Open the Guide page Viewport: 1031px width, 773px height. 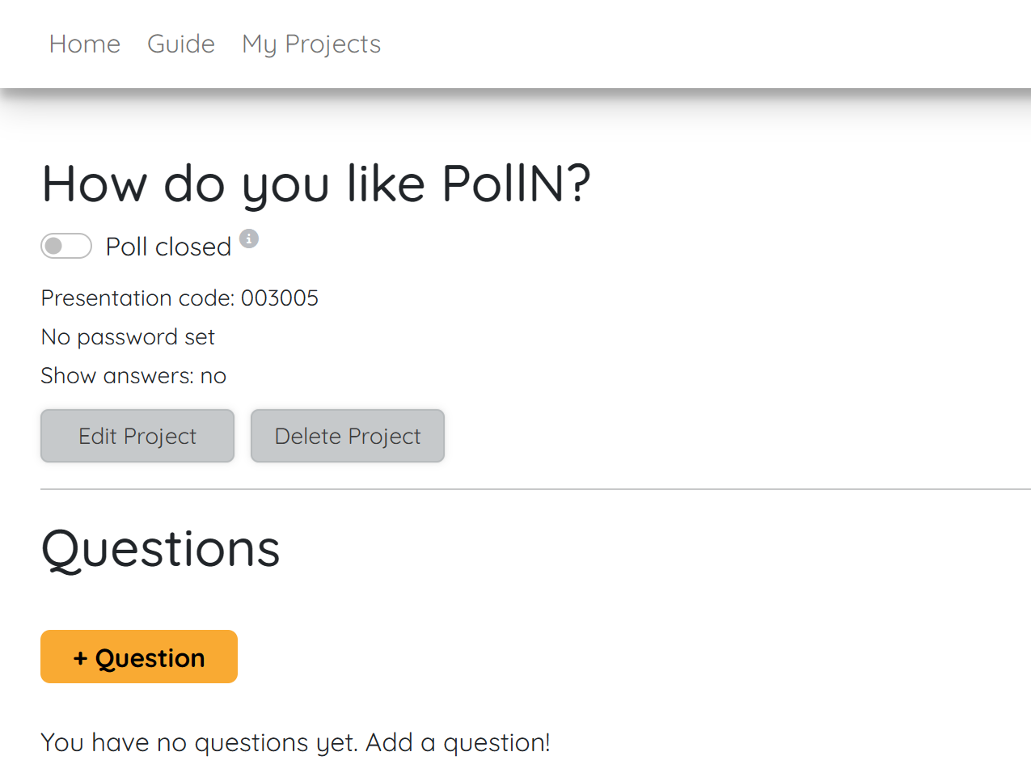(180, 44)
